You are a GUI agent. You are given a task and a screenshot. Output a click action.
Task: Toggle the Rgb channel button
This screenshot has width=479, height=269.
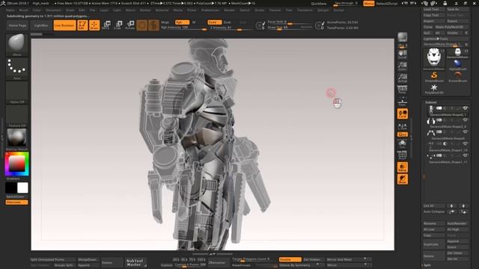pyautogui.click(x=182, y=22)
